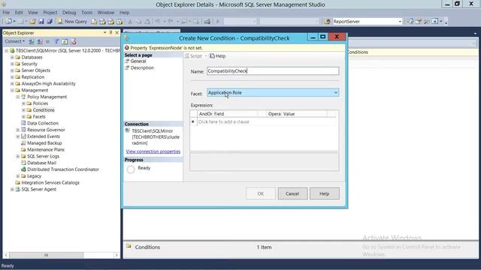Click the Database Engine Query icon
Image resolution: width=481 pixels, height=270 pixels.
[94, 22]
